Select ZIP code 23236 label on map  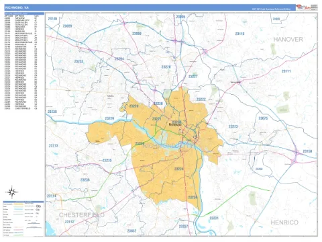pos(85,180)
